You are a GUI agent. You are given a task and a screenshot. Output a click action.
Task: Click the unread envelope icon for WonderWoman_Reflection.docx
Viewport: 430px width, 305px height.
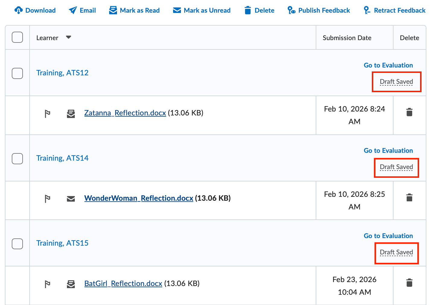(71, 199)
